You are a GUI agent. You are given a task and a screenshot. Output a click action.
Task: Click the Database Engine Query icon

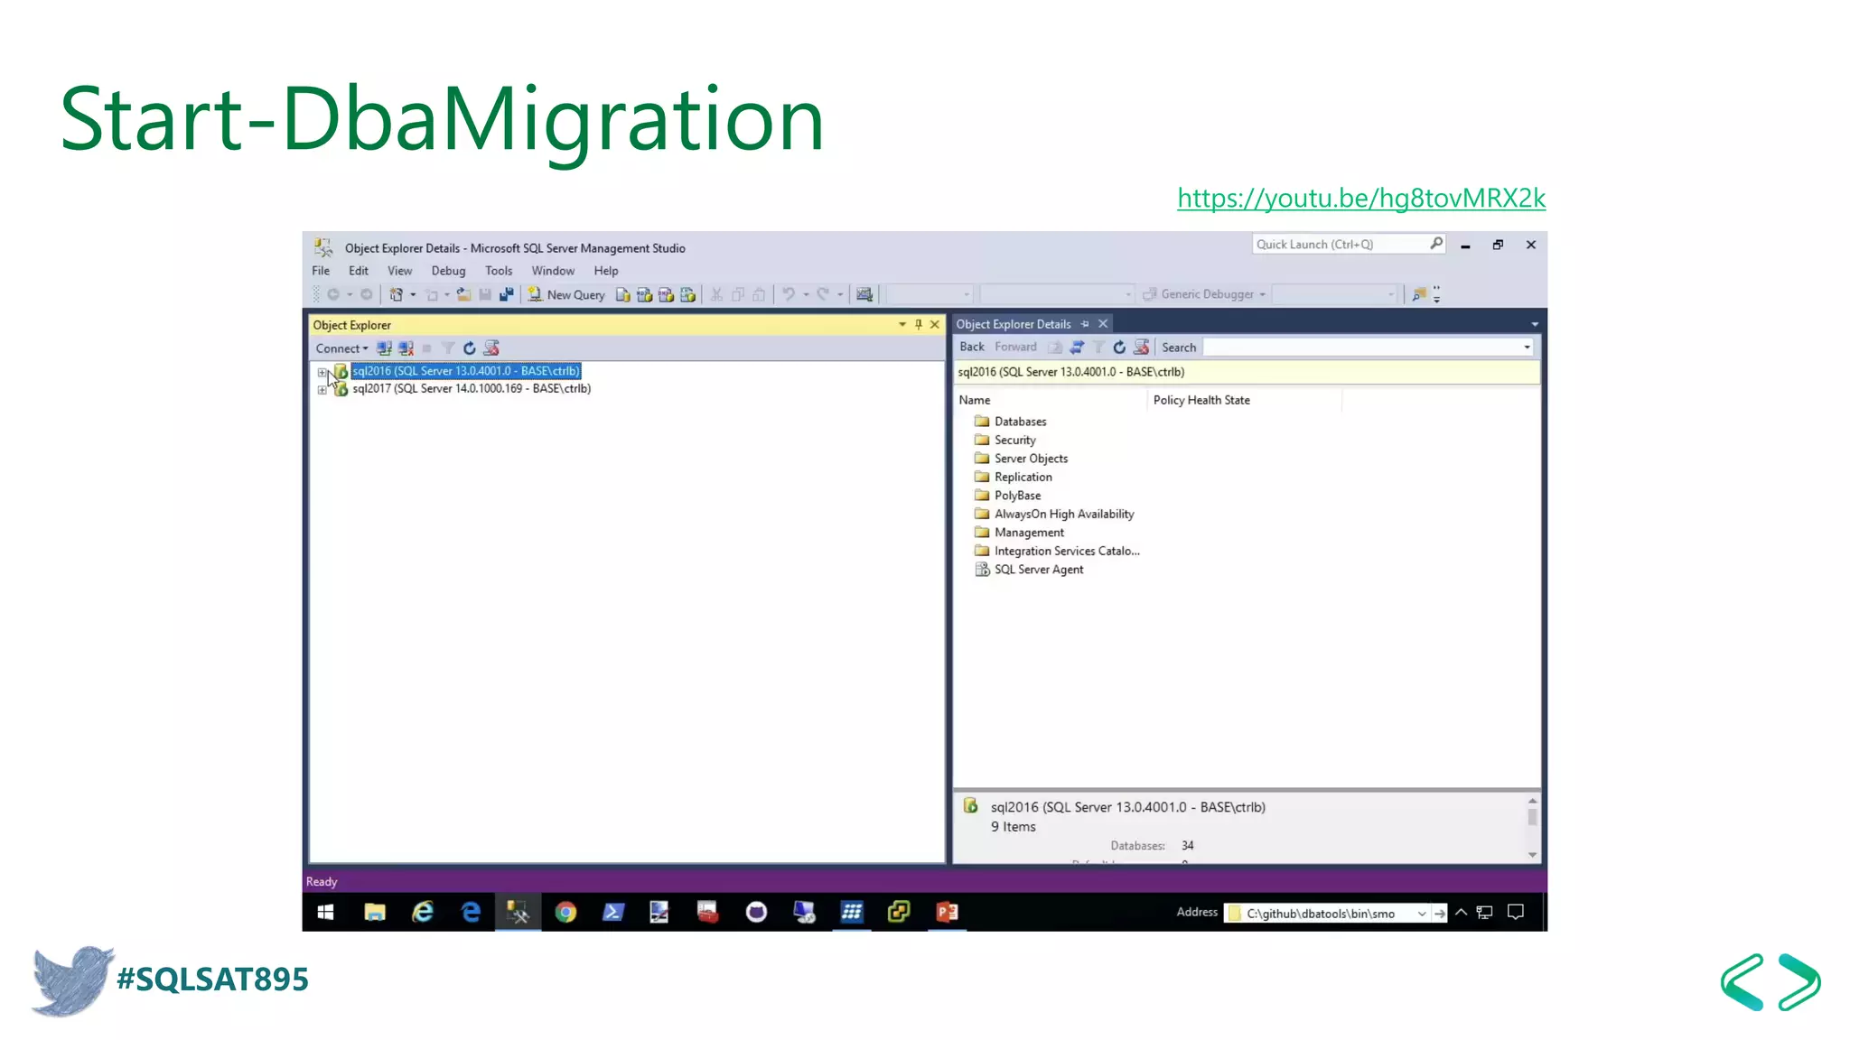point(623,294)
